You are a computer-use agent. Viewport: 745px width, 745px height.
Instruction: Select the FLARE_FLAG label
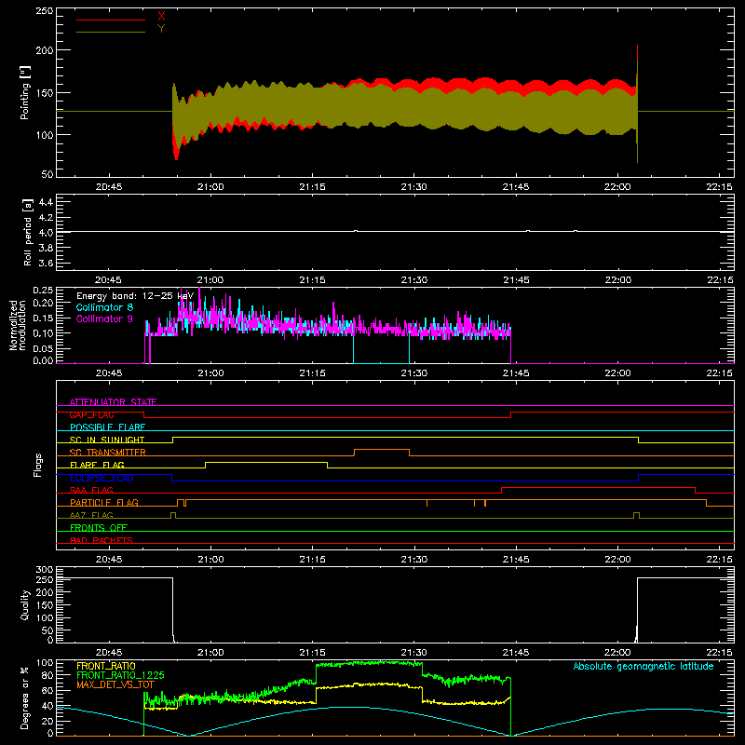97,465
